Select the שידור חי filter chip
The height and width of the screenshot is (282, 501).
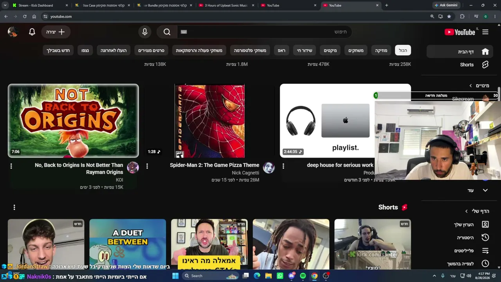pos(305,51)
